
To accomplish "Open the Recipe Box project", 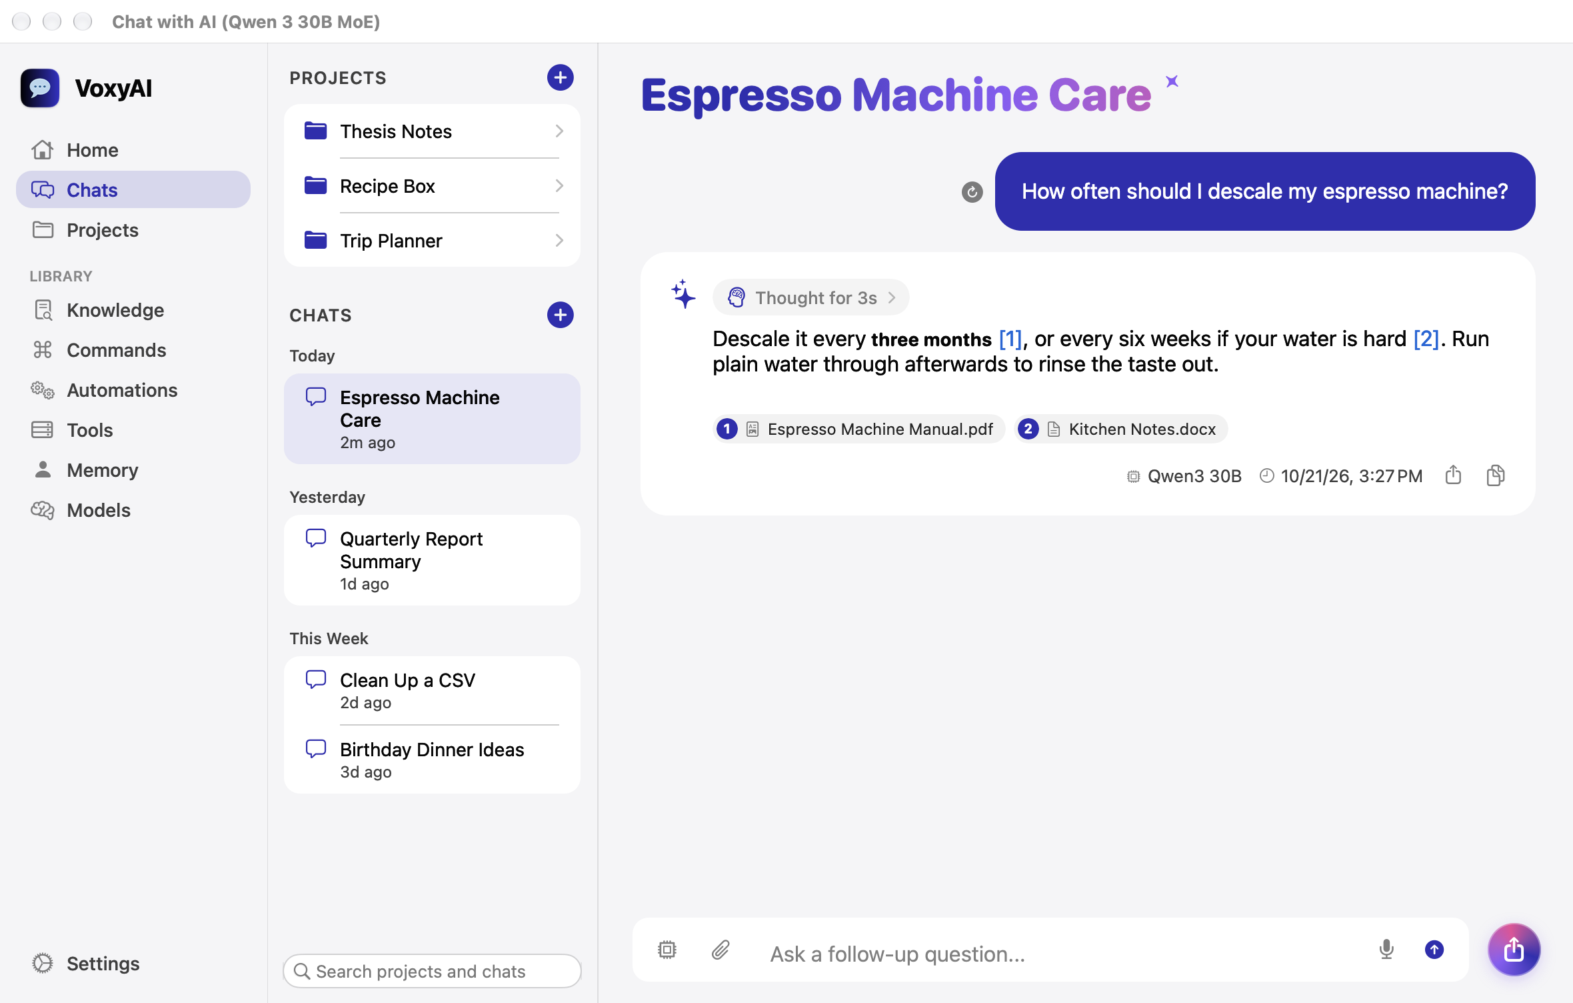I will (432, 186).
